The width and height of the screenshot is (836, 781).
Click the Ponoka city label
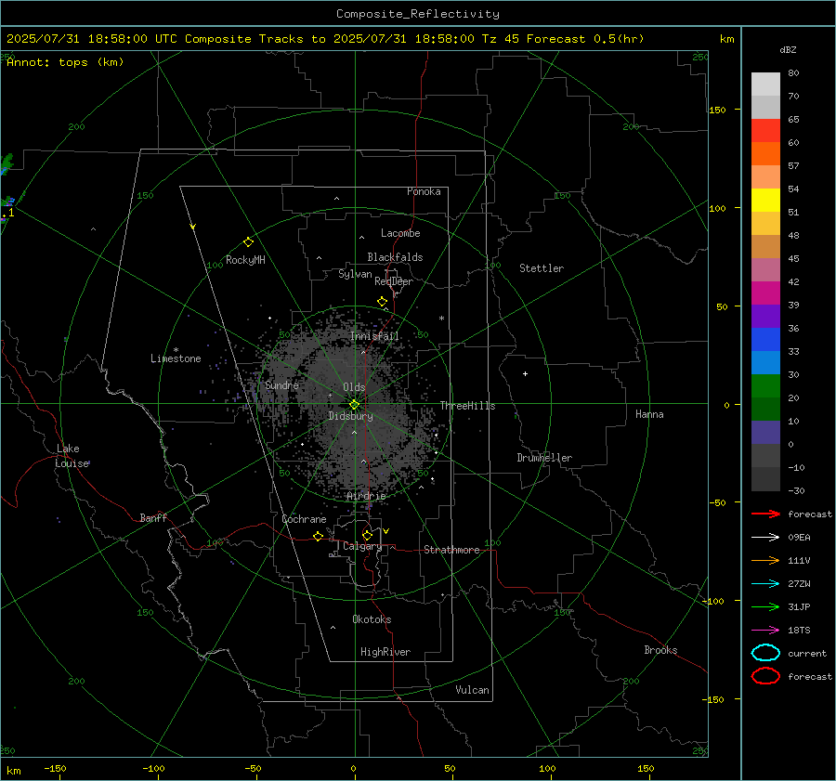coord(424,191)
